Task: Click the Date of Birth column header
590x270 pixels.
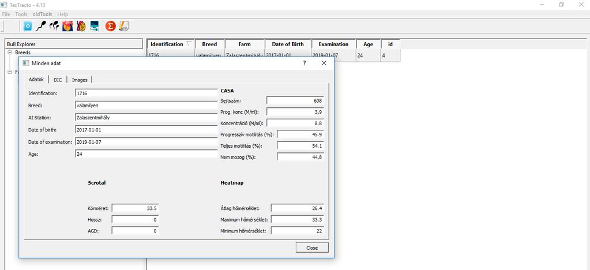Action: 288,44
